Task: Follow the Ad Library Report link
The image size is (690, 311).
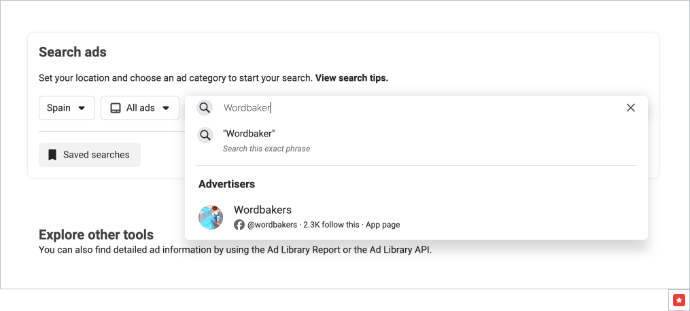Action: tap(307, 249)
